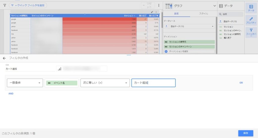Switch to the 設定 tab
Screen dimensions: 258x138
pos(176,14)
